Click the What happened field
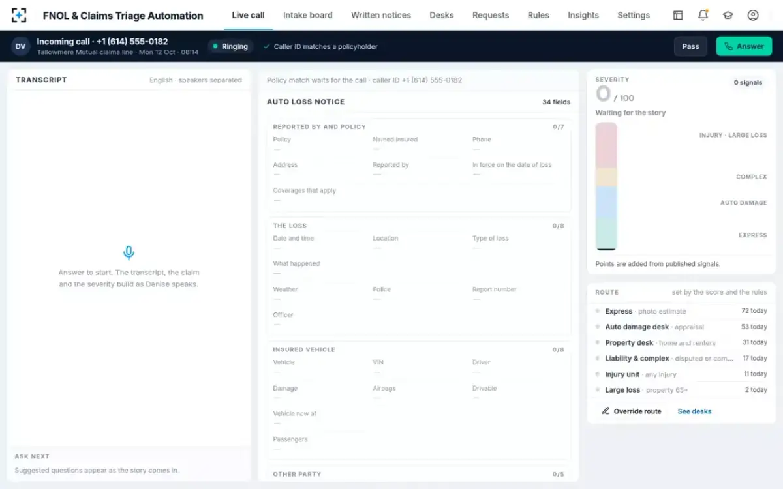The image size is (783, 489). point(419,269)
